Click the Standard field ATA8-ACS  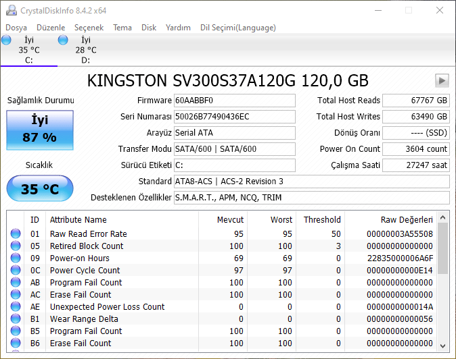(312, 182)
